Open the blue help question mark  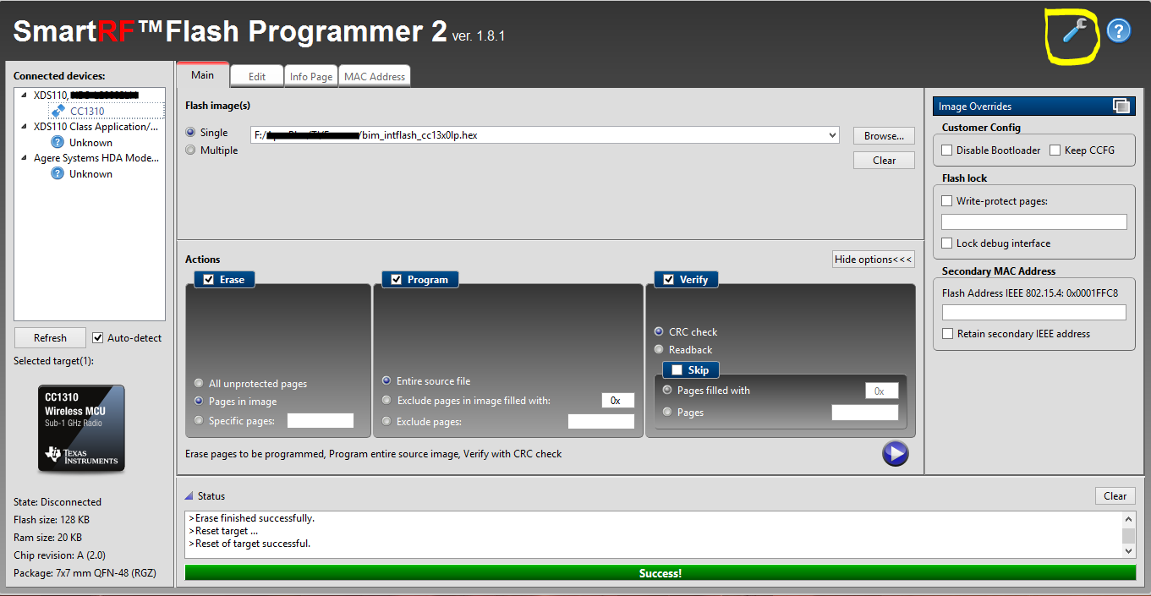pos(1118,31)
